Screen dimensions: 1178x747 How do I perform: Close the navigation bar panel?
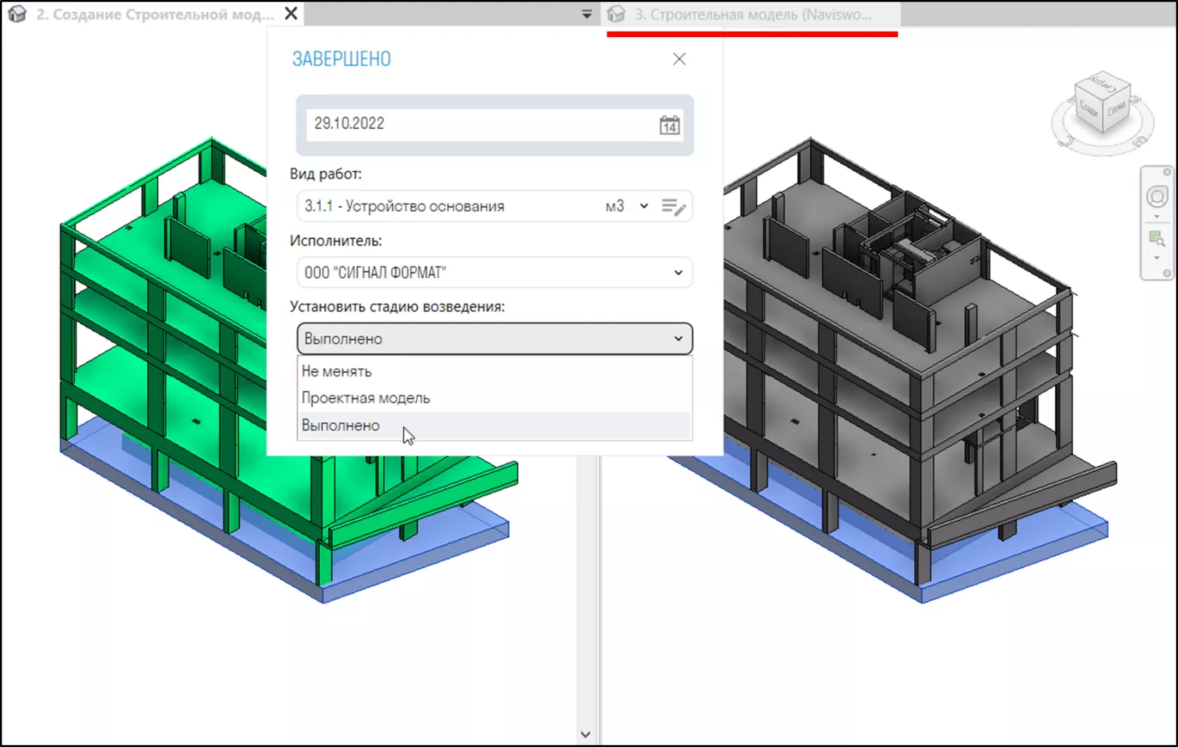(x=1167, y=172)
